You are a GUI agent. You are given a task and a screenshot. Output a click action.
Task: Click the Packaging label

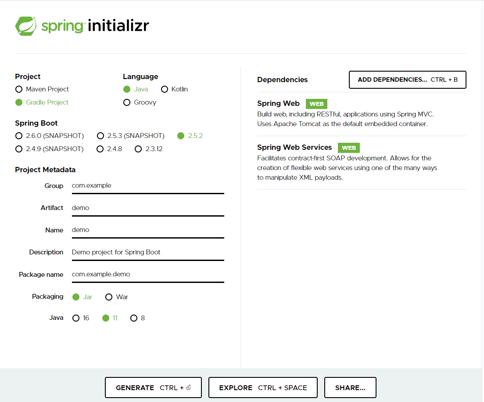click(47, 297)
